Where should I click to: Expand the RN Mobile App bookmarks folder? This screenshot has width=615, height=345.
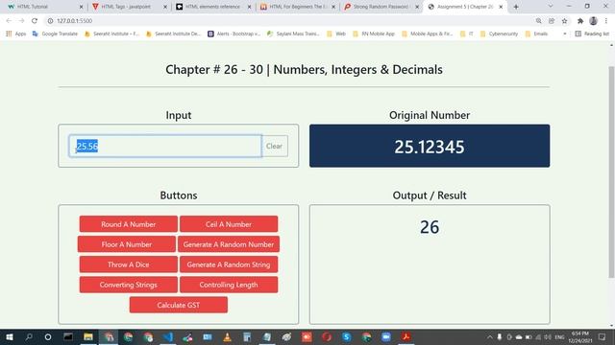tap(374, 34)
